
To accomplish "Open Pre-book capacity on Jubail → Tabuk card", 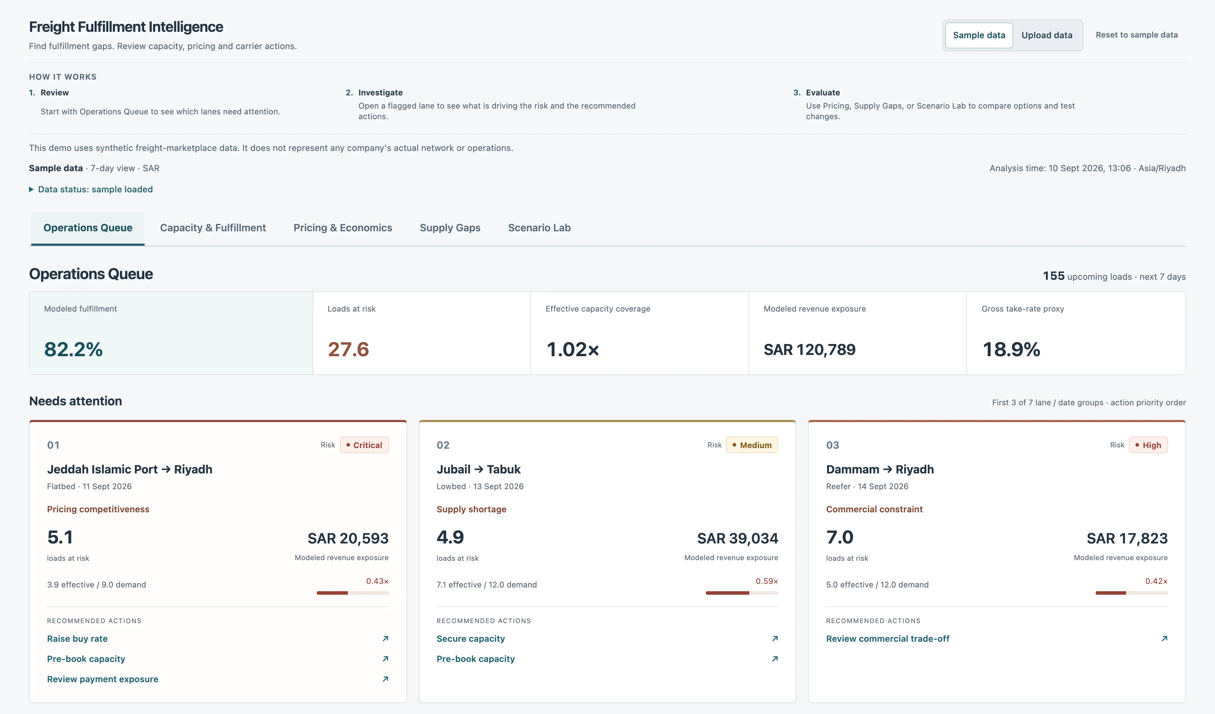I will pyautogui.click(x=475, y=658).
